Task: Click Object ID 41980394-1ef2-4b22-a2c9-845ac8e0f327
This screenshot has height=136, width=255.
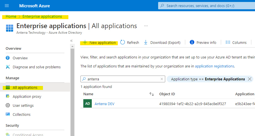Action: pyautogui.click(x=193, y=104)
